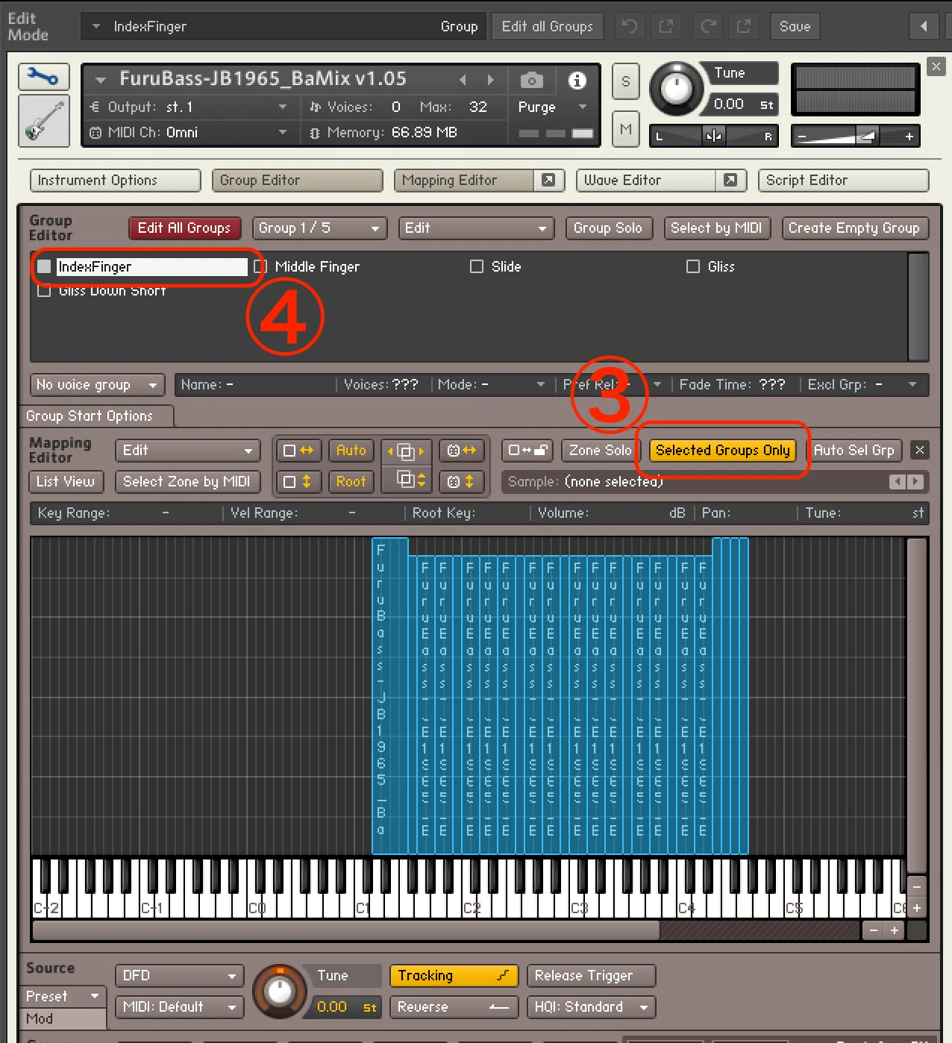
Task: Open the HQI: Standard dropdown
Action: coord(591,1007)
